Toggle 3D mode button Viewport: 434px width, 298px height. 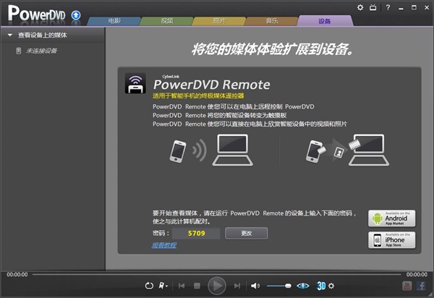tap(321, 286)
